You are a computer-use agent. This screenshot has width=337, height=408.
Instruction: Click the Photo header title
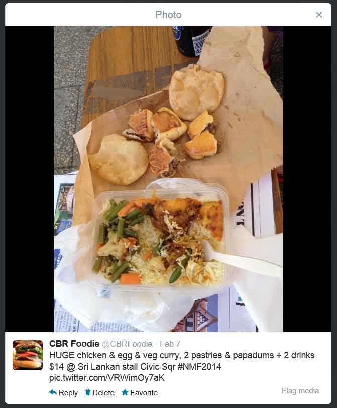[x=168, y=15]
